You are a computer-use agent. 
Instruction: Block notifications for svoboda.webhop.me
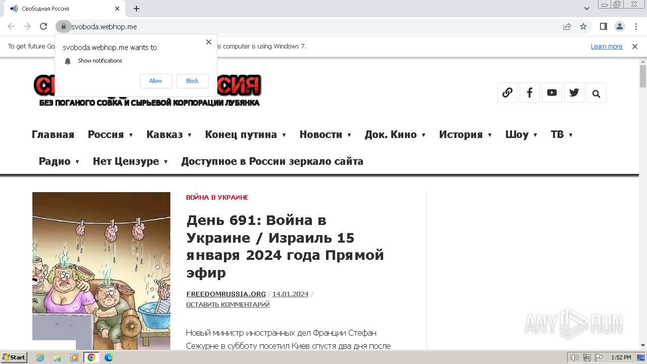click(192, 81)
